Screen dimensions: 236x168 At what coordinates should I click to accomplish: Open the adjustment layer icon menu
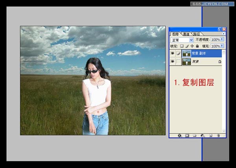click(x=203, y=135)
